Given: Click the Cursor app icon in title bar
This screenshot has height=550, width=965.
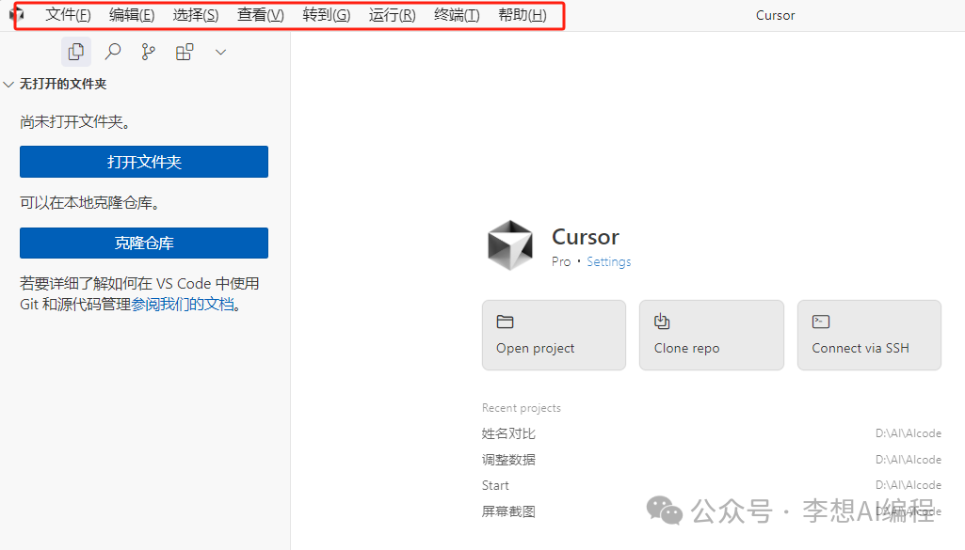Looking at the screenshot, I should click(17, 14).
